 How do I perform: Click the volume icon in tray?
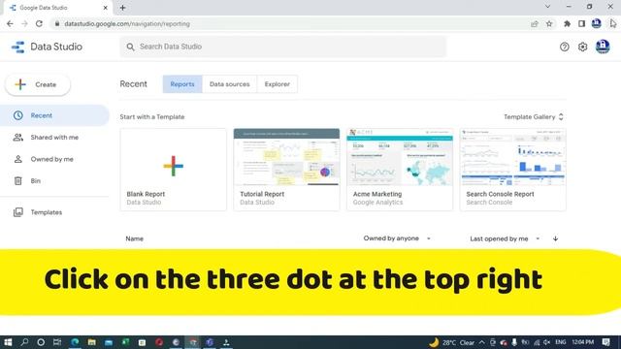coord(547,342)
